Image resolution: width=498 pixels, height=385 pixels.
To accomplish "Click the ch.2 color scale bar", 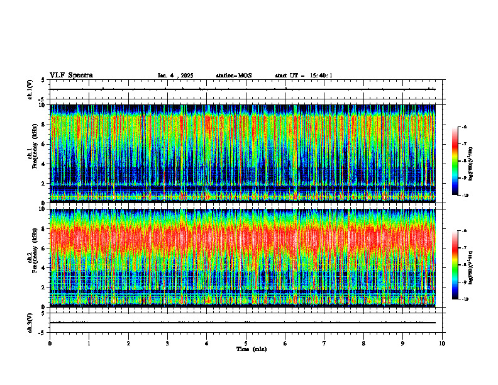I will pos(455,265).
